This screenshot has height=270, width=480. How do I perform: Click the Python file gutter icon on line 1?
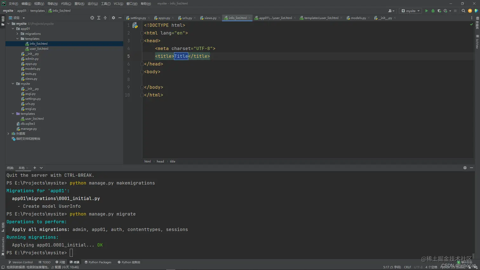tap(135, 25)
